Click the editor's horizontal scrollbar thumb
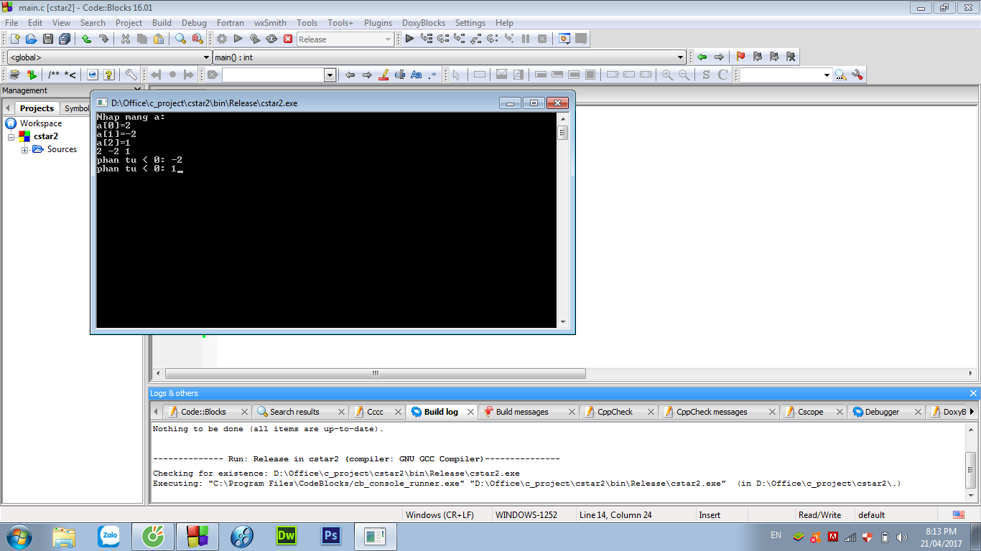This screenshot has height=551, width=981. click(375, 374)
